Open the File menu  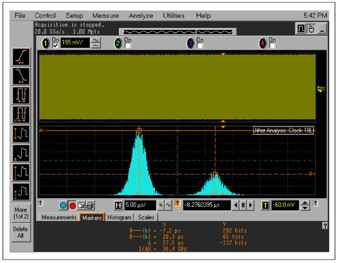point(20,16)
